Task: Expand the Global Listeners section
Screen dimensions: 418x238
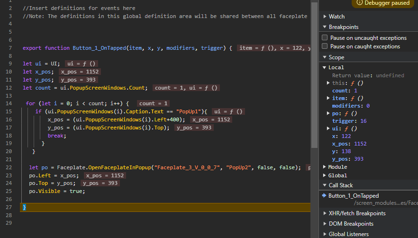Action: coord(325,234)
